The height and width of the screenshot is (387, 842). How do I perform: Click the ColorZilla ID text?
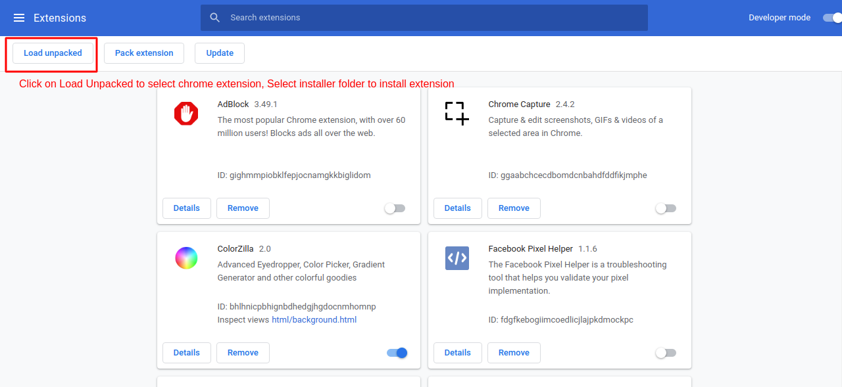pyautogui.click(x=297, y=307)
